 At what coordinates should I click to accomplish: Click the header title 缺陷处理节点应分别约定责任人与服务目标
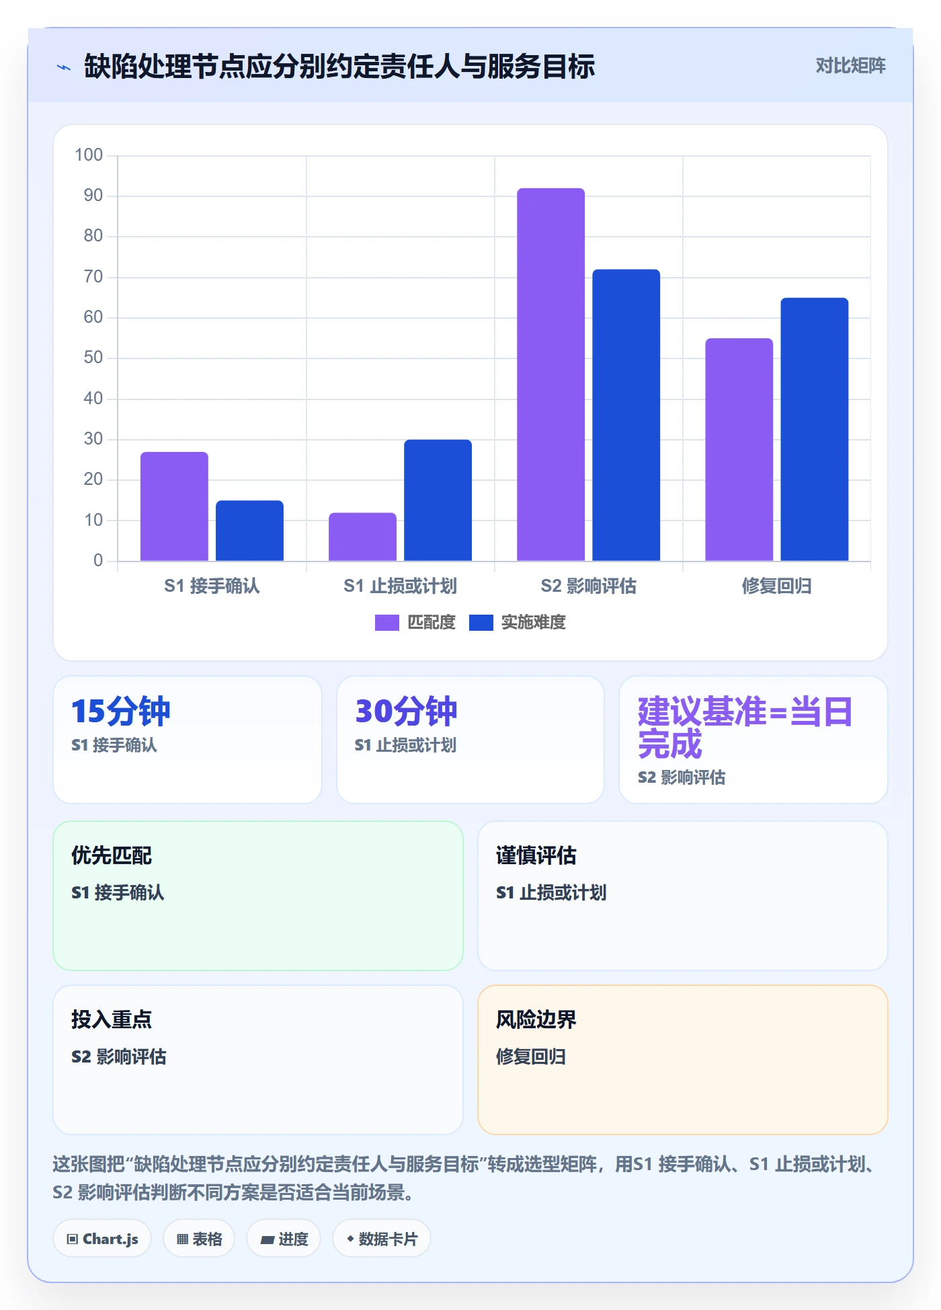tap(339, 67)
